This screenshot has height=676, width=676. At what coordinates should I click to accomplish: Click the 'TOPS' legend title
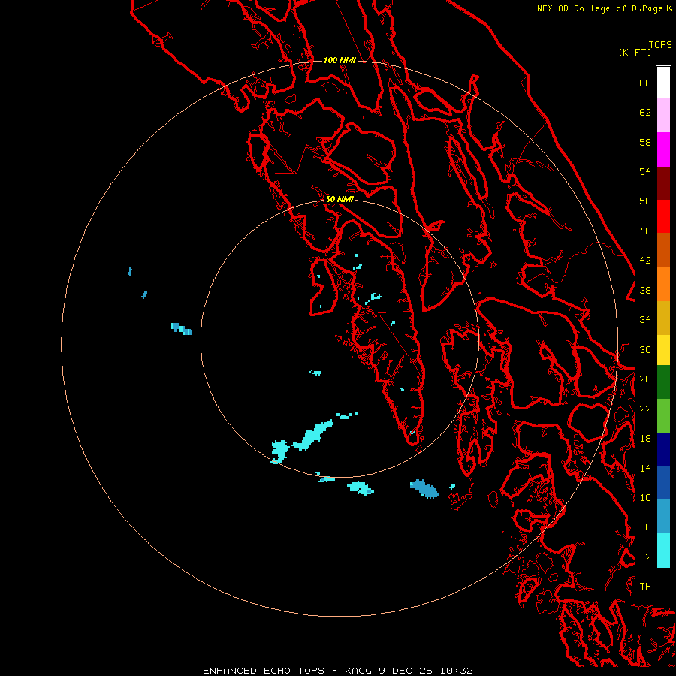660,45
